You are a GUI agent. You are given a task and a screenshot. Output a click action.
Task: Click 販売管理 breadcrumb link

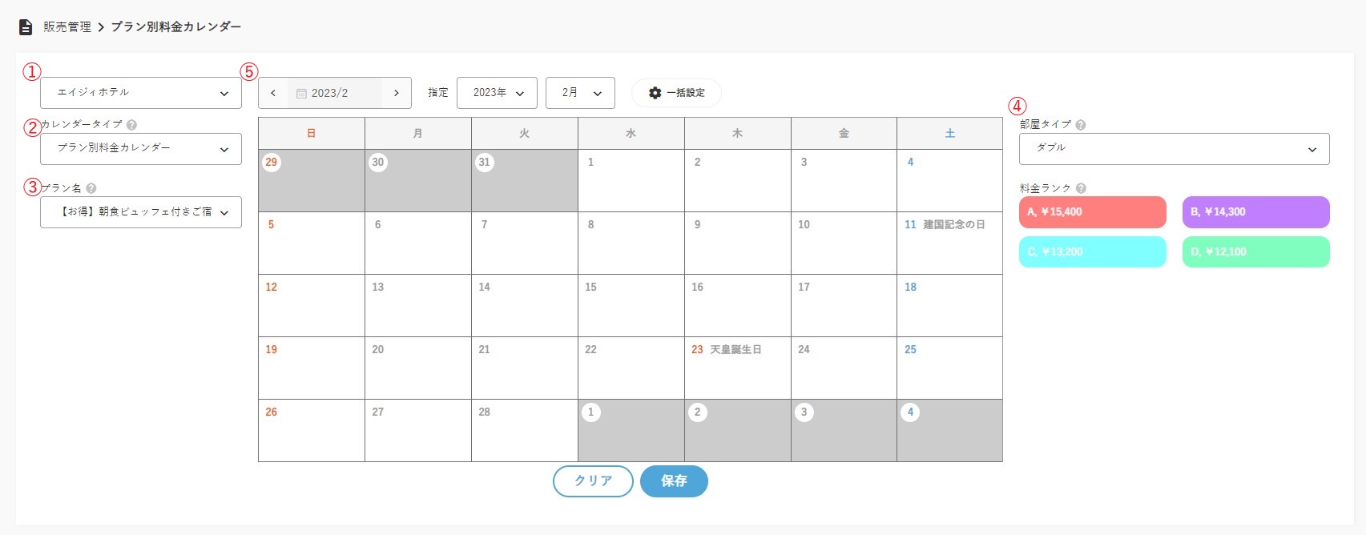pos(67,27)
